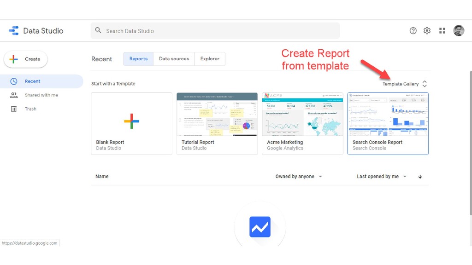Open the Tutorial Report template thumbnail
The image size is (472, 265).
point(217,114)
